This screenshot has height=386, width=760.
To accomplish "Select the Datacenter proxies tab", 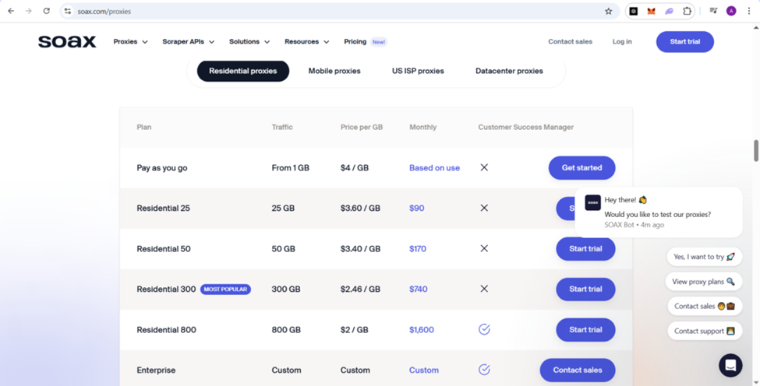I will (x=509, y=71).
